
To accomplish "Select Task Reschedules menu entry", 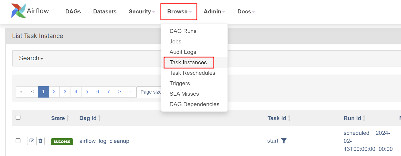I will (194, 73).
